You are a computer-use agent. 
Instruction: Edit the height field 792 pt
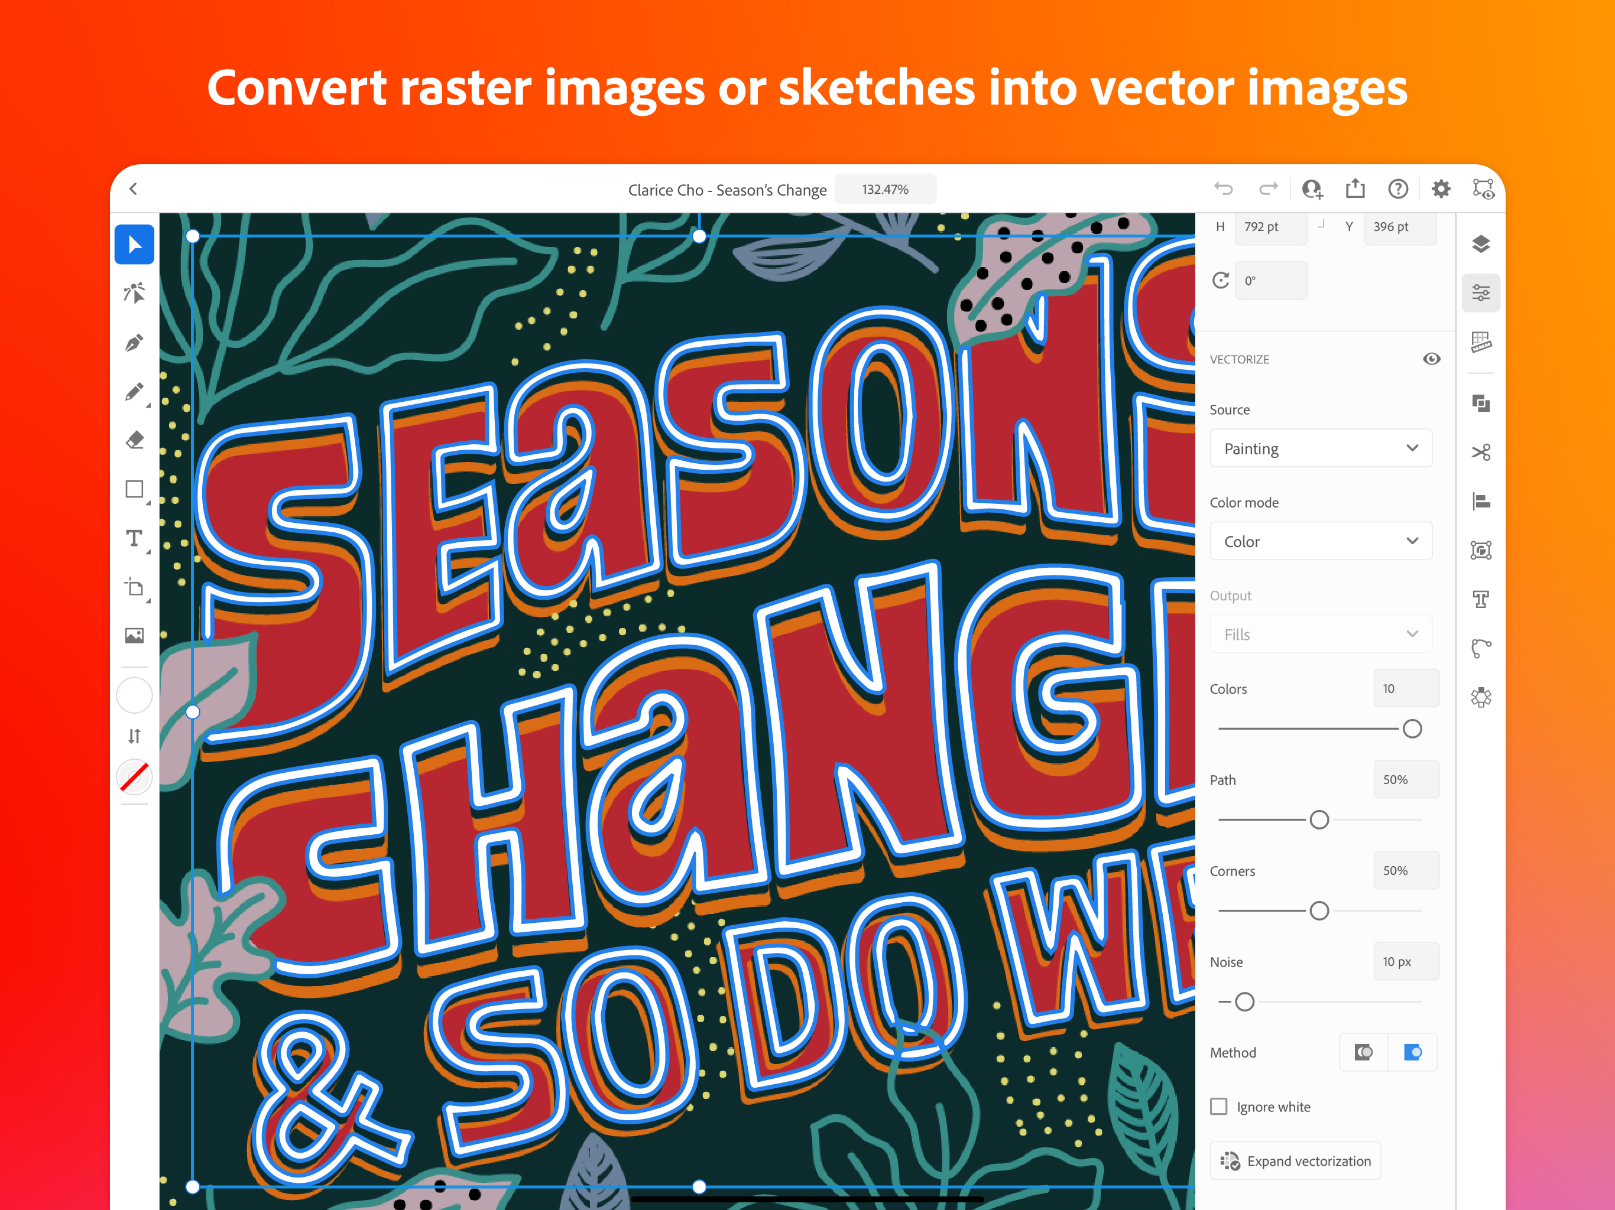(x=1270, y=227)
